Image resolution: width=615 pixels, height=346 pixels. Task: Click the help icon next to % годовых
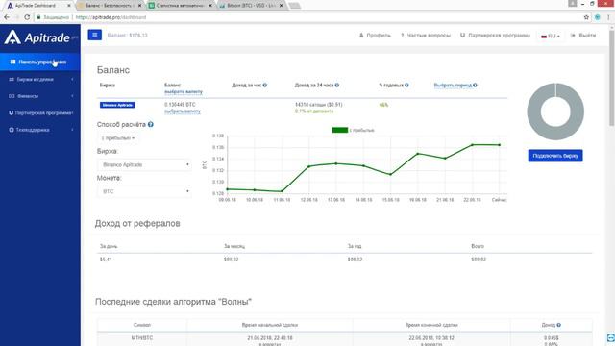point(406,86)
